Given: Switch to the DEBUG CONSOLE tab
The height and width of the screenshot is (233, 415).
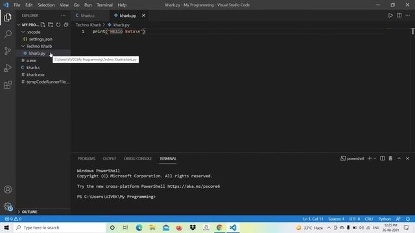Looking at the screenshot, I should tap(137, 158).
